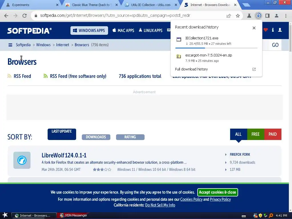Sort by RATING
The image size is (292, 219).
130,137
